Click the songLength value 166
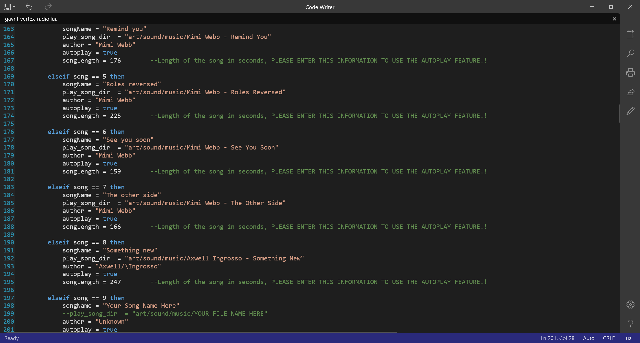Image resolution: width=640 pixels, height=343 pixels. coord(115,227)
